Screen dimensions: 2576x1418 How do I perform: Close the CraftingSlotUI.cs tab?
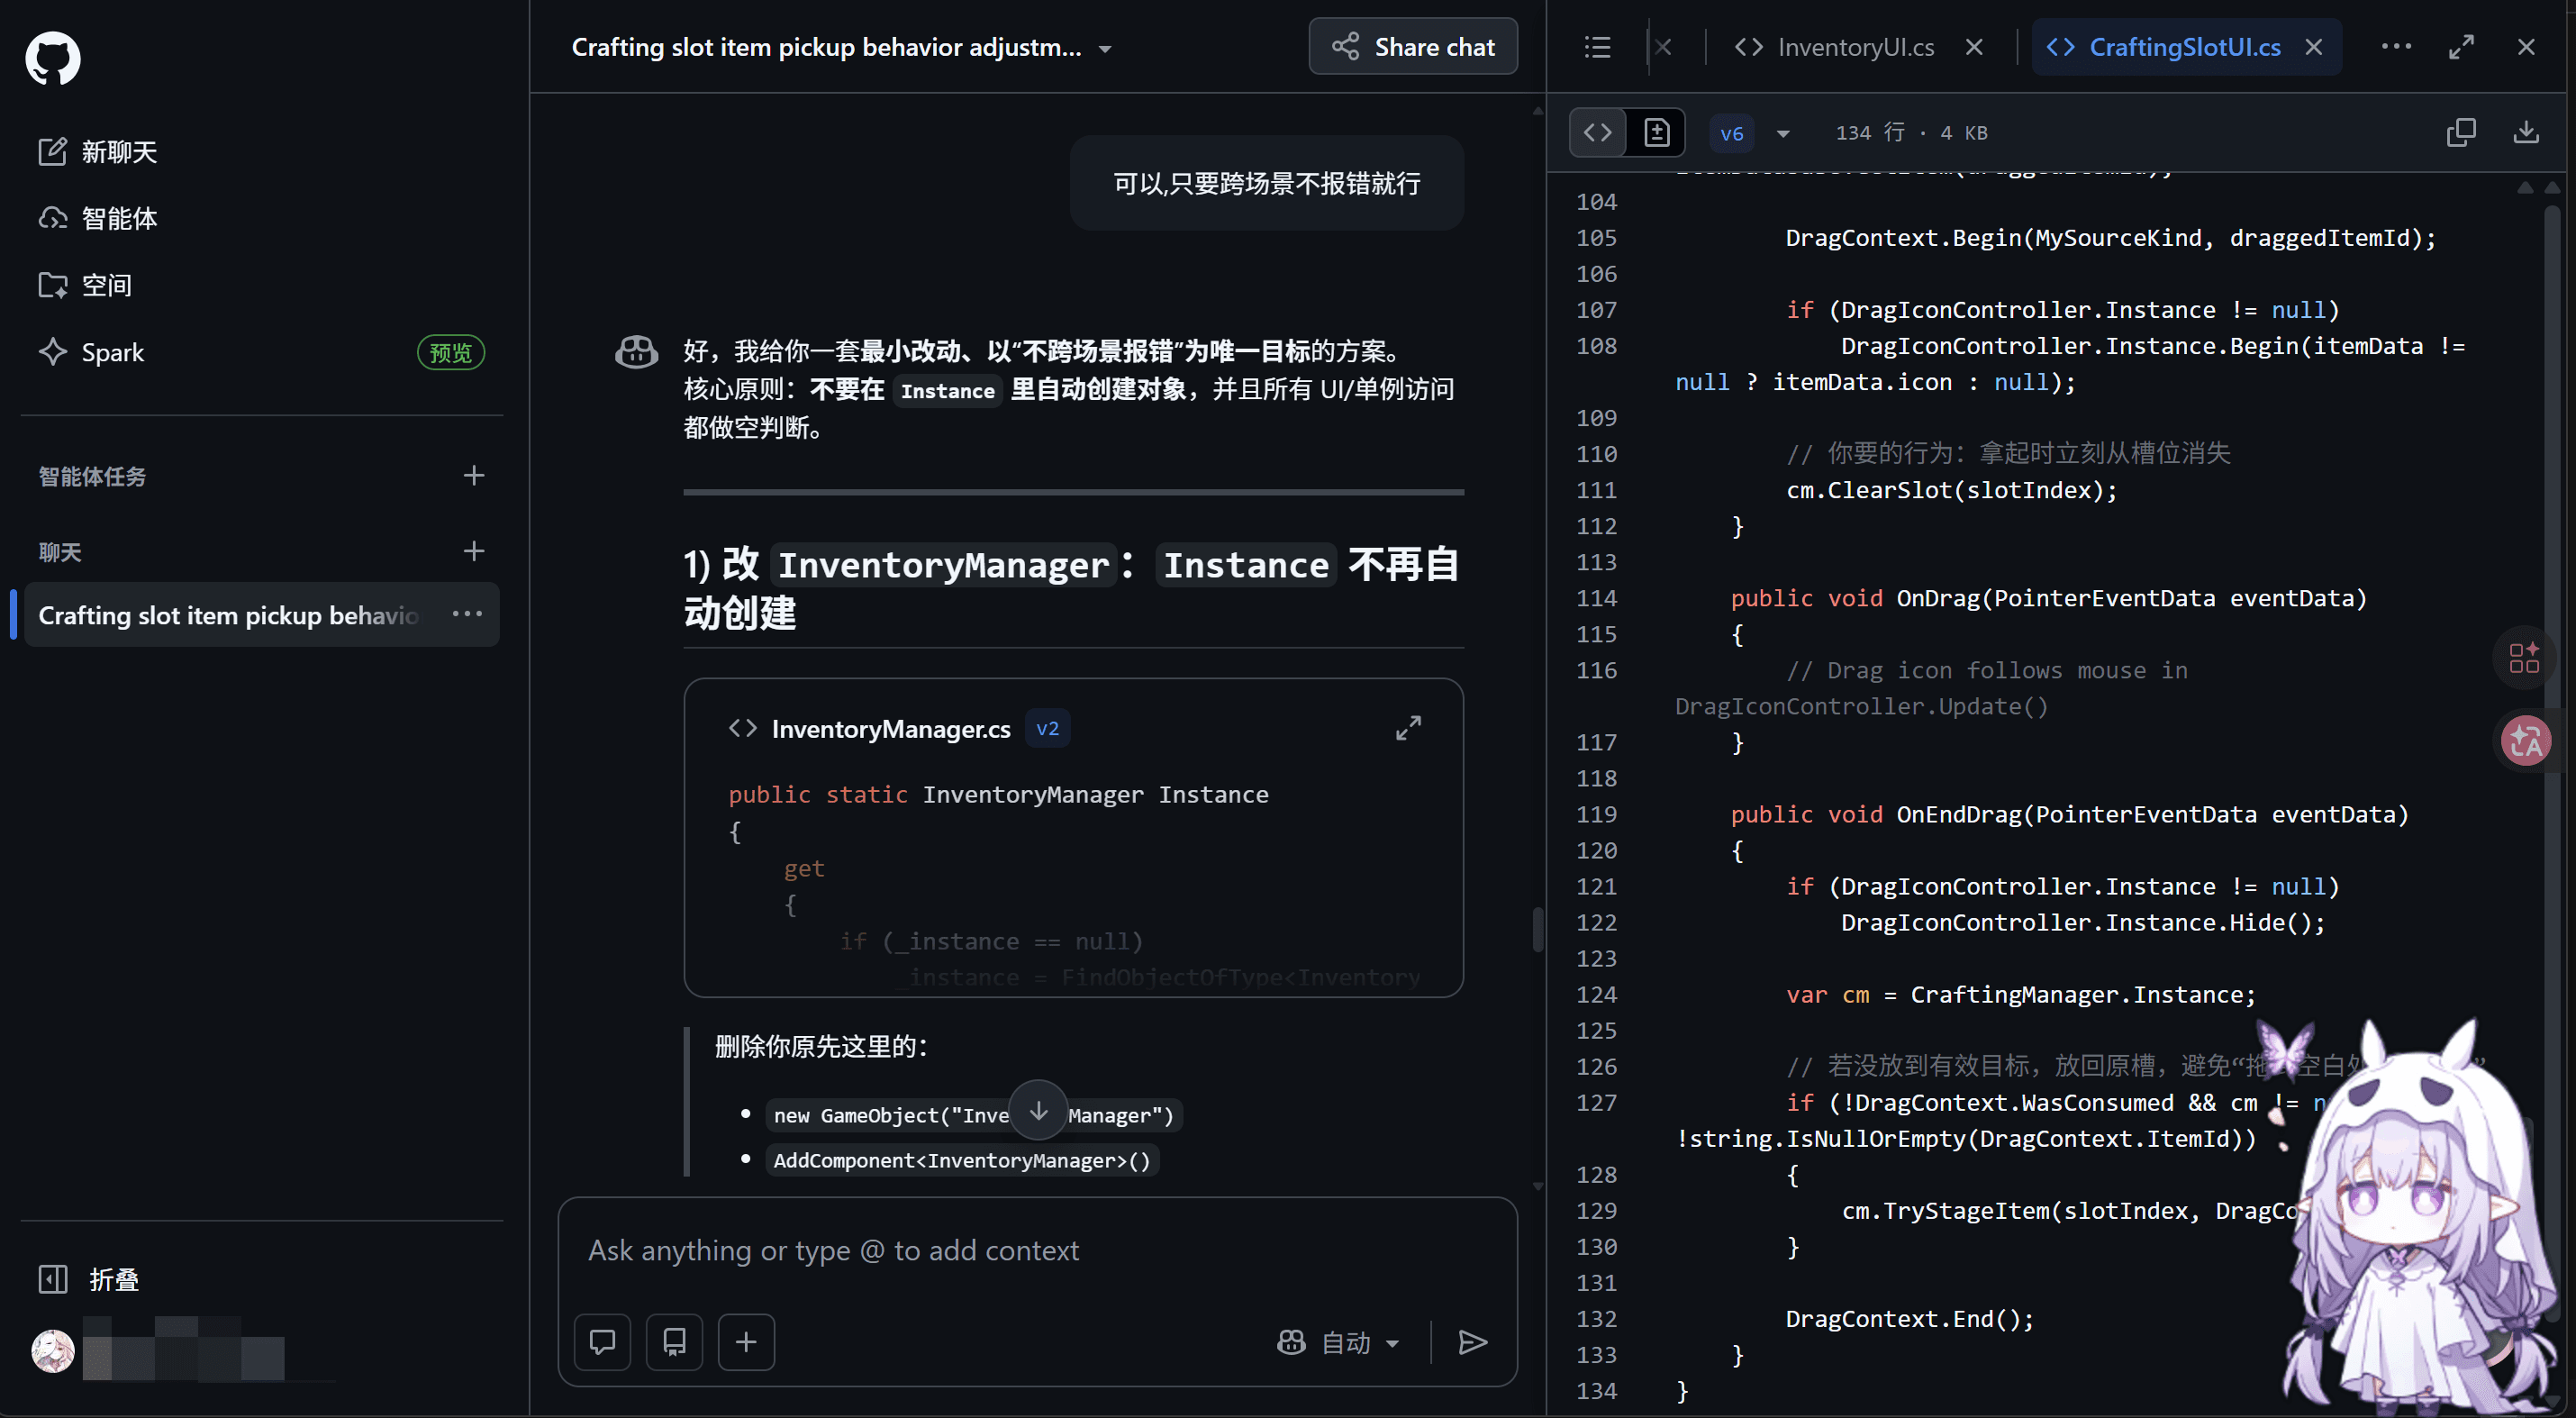[2313, 47]
